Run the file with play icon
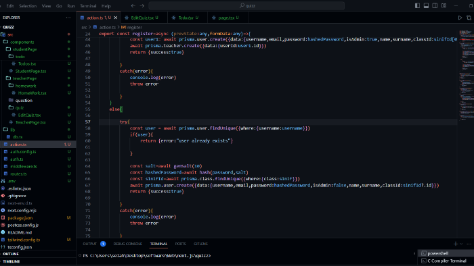 (460, 18)
